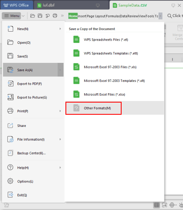This screenshot has width=183, height=210.
Task: Expand the Help(H) submenu arrow
Action: [60, 167]
